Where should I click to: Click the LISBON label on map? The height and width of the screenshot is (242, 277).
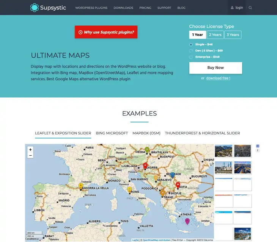coord(39,210)
